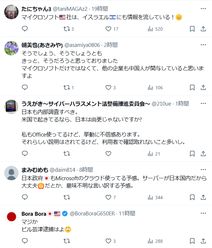Reply to うえがき's tweet about internal investigation
The width and height of the screenshot is (212, 248).
25,153
